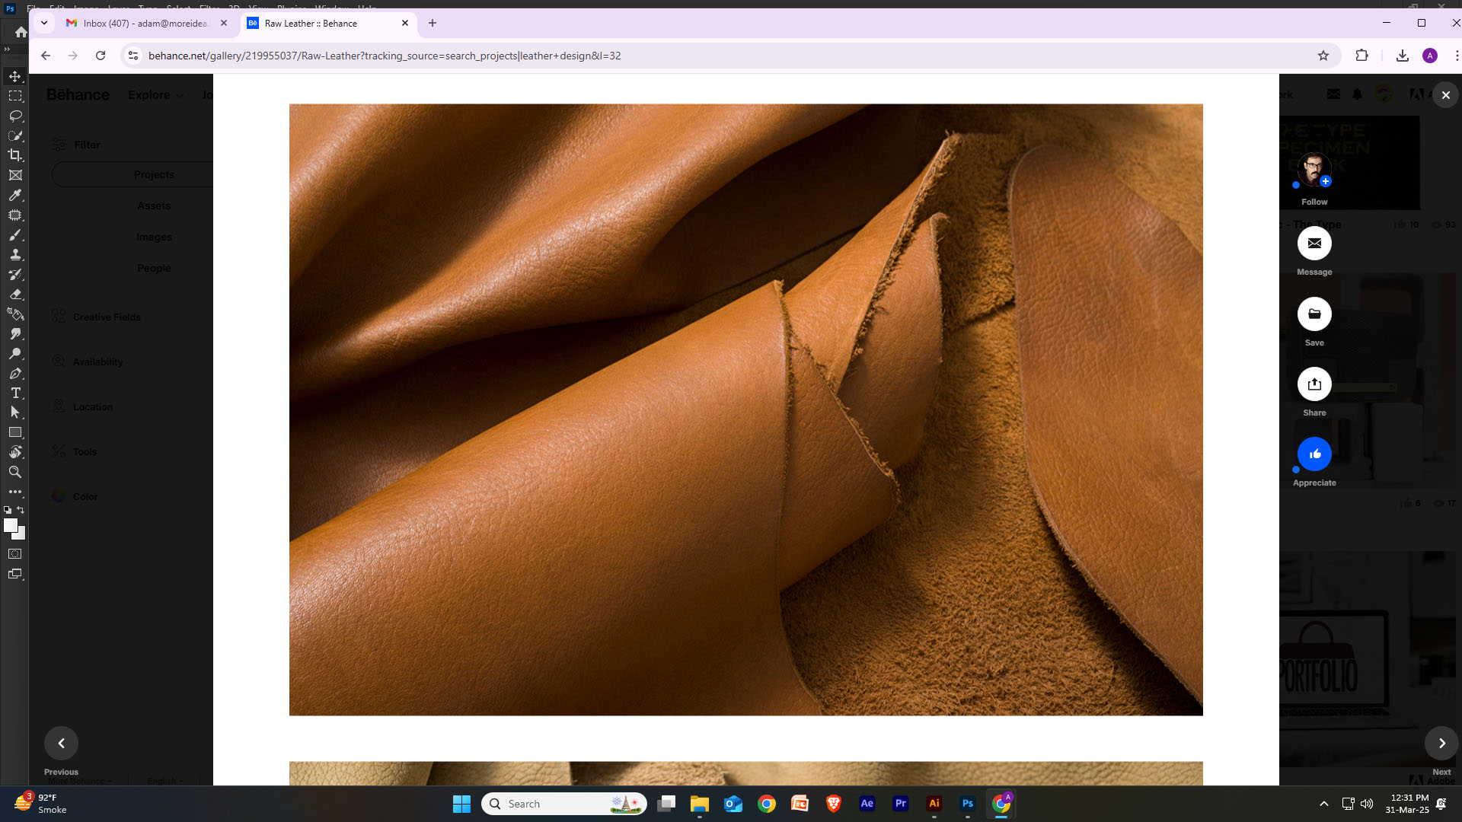Viewport: 1462px width, 822px height.
Task: Select the Horizontal Type tool
Action: (x=15, y=393)
